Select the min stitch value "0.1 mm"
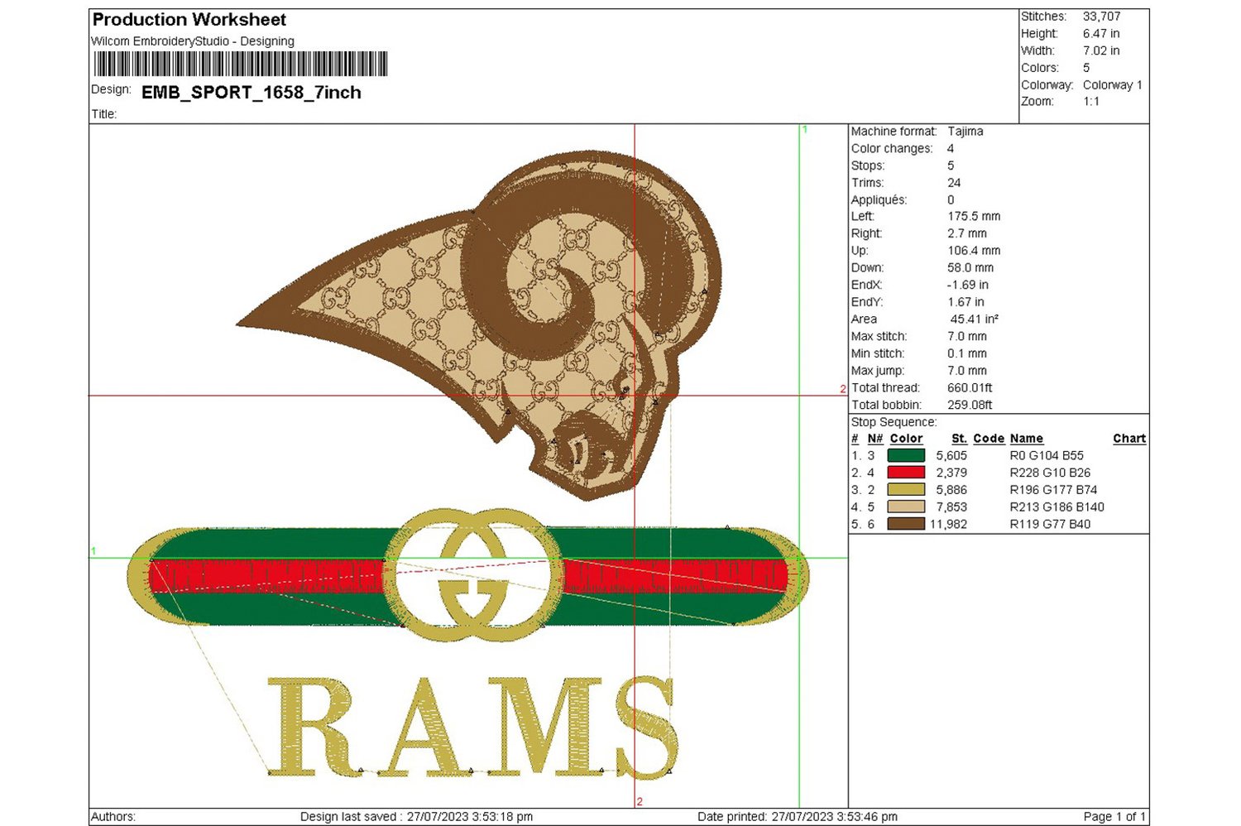The height and width of the screenshot is (826, 1241). [x=967, y=353]
